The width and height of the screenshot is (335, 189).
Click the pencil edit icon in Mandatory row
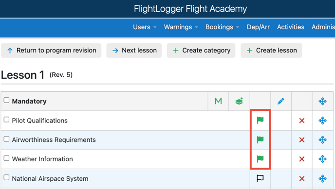click(x=281, y=101)
